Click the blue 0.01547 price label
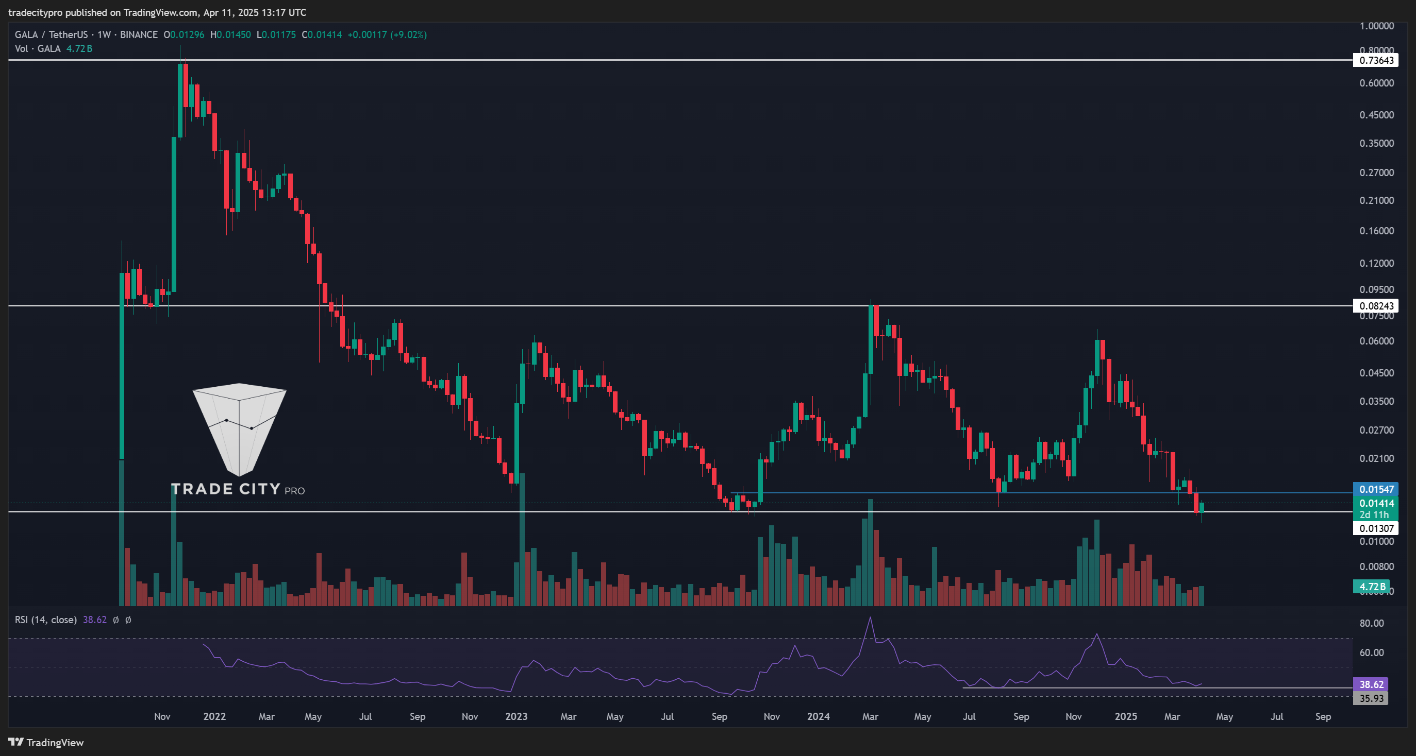Viewport: 1416px width, 756px height. [1376, 489]
